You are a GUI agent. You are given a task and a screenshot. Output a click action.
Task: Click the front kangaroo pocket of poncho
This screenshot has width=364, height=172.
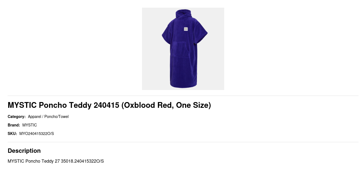pos(180,49)
